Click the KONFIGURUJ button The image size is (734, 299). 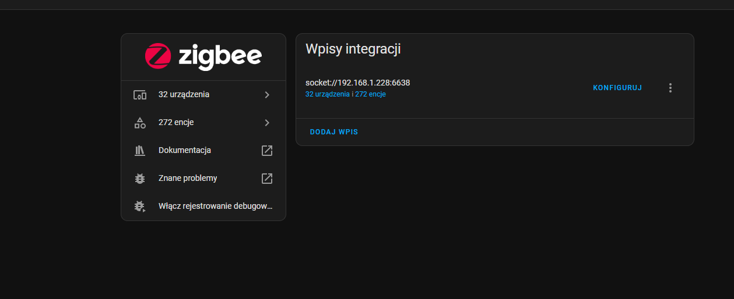[617, 88]
